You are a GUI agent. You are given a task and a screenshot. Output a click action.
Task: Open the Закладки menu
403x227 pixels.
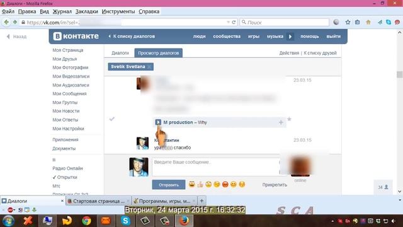coord(87,11)
